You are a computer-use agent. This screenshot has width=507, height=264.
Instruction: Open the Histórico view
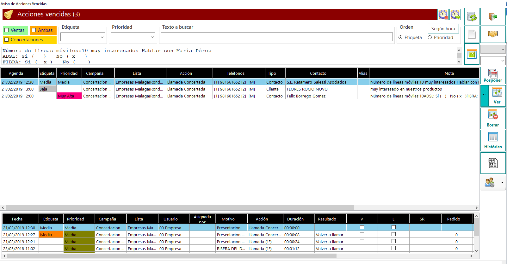tap(493, 140)
